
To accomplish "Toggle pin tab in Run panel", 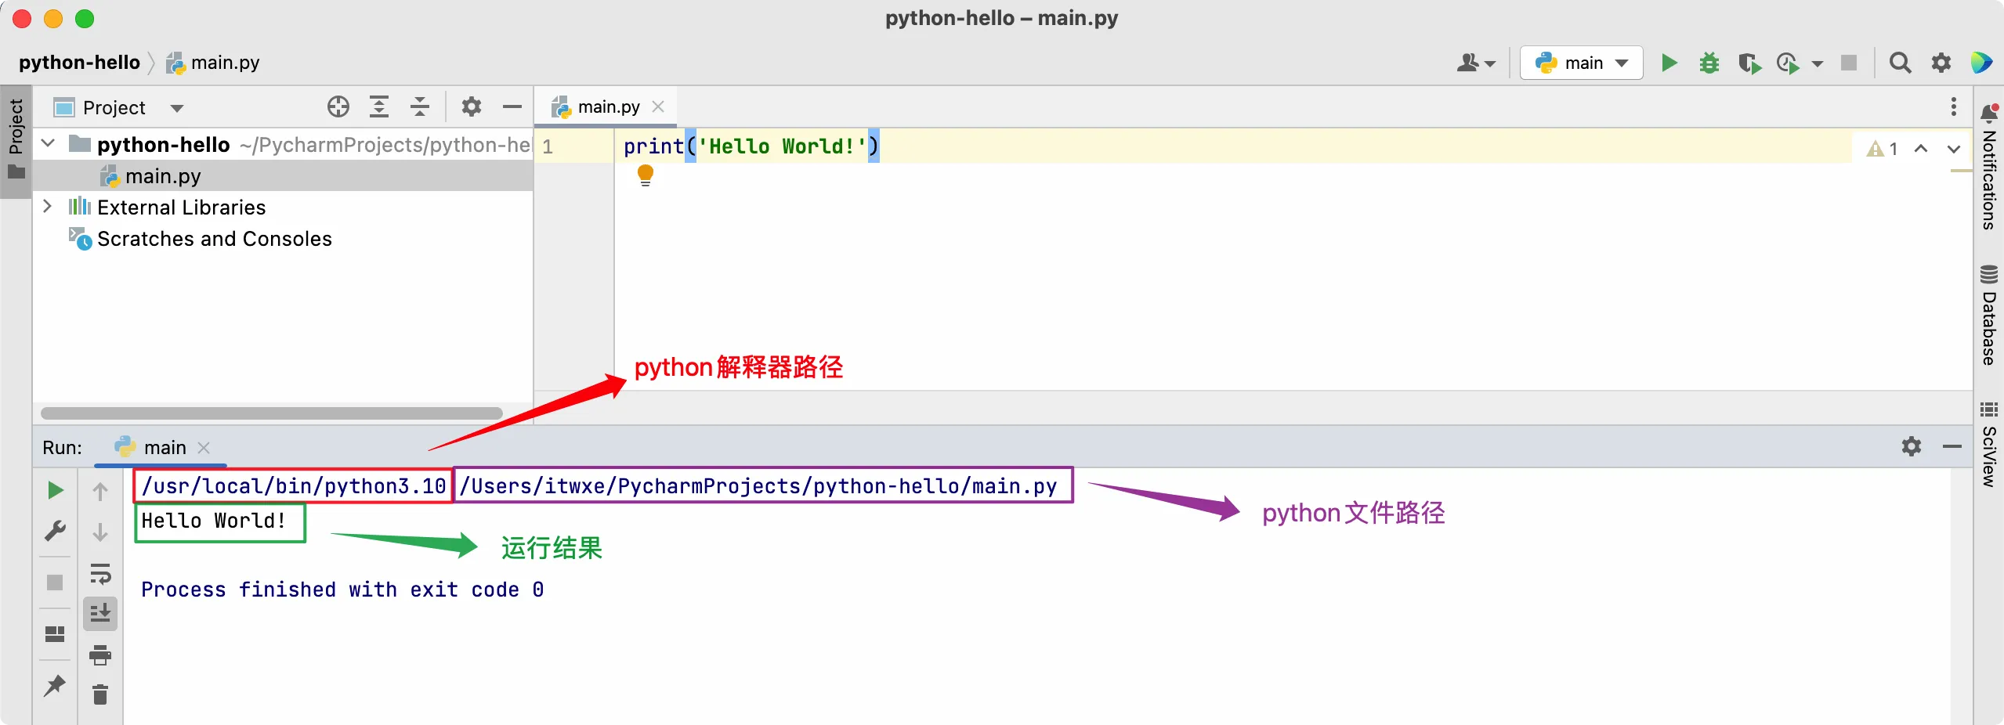I will click(x=55, y=686).
